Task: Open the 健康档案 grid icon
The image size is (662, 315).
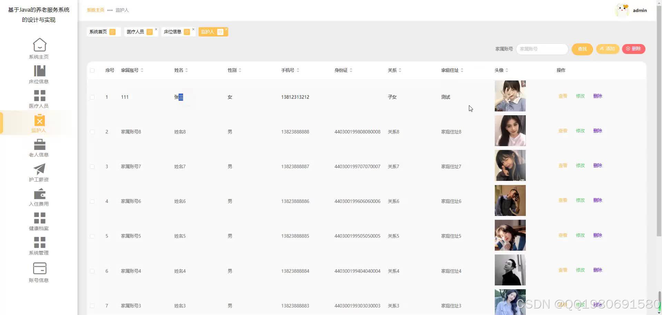Action: click(x=39, y=218)
